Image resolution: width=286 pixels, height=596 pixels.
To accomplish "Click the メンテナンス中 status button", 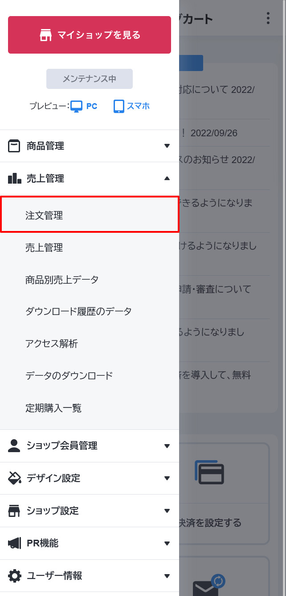I will click(x=90, y=79).
